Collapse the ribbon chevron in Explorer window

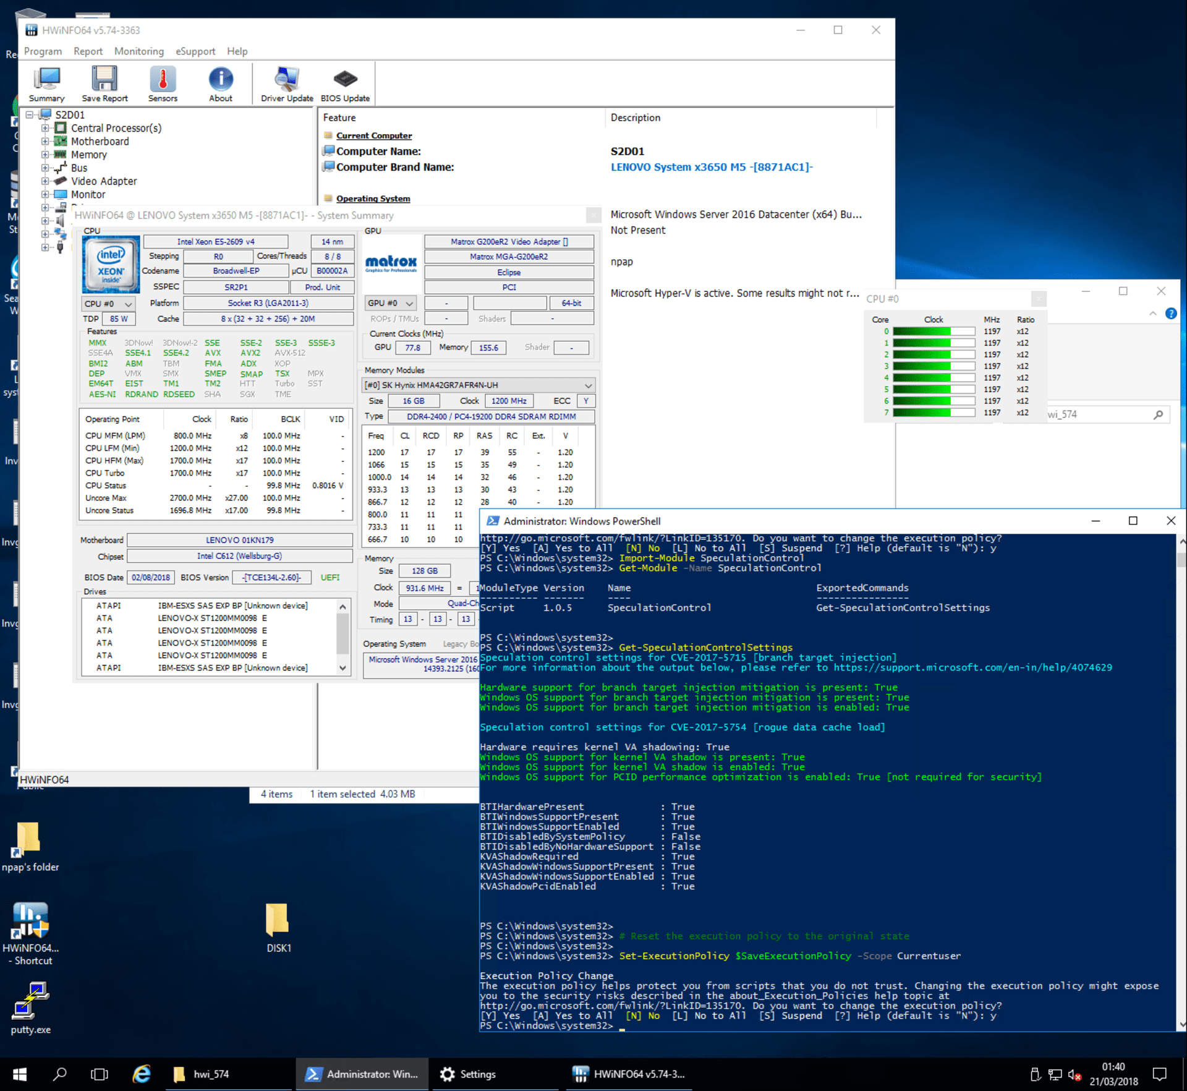coord(1153,314)
